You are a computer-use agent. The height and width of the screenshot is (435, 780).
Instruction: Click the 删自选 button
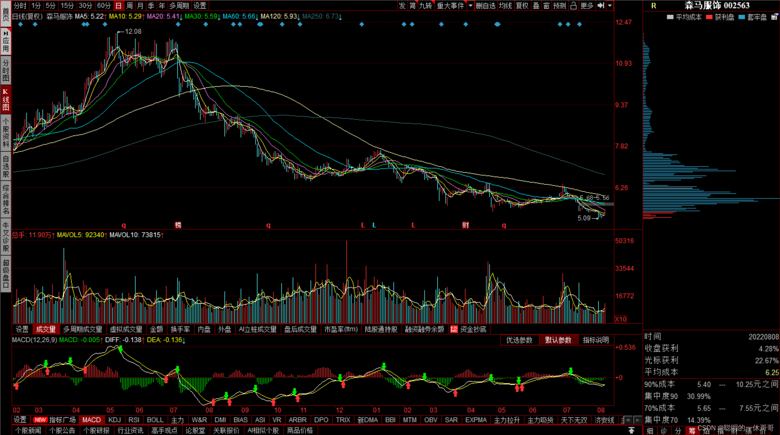click(x=485, y=5)
